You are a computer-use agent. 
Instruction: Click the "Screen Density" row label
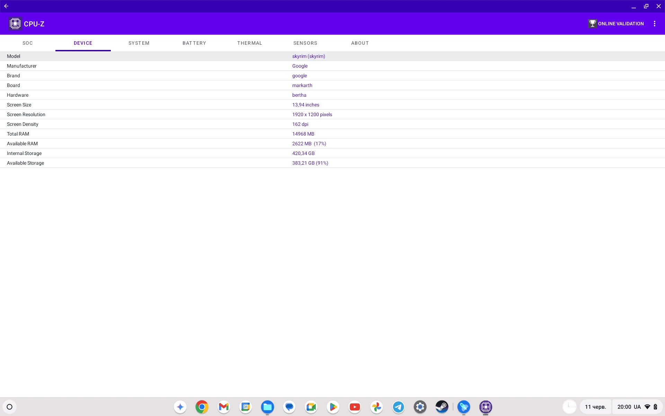[23, 124]
